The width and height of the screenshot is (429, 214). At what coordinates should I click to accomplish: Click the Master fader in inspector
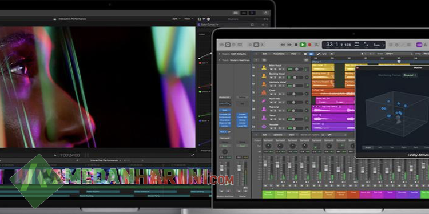click(x=239, y=168)
